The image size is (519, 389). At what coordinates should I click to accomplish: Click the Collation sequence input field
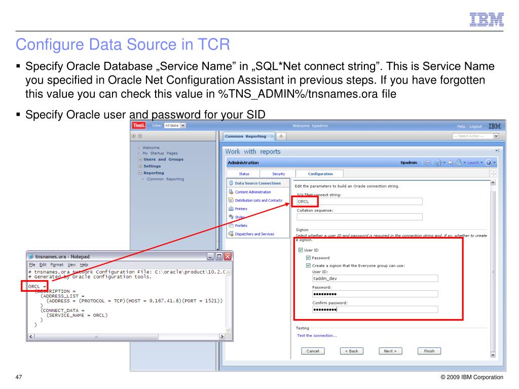[x=359, y=217]
